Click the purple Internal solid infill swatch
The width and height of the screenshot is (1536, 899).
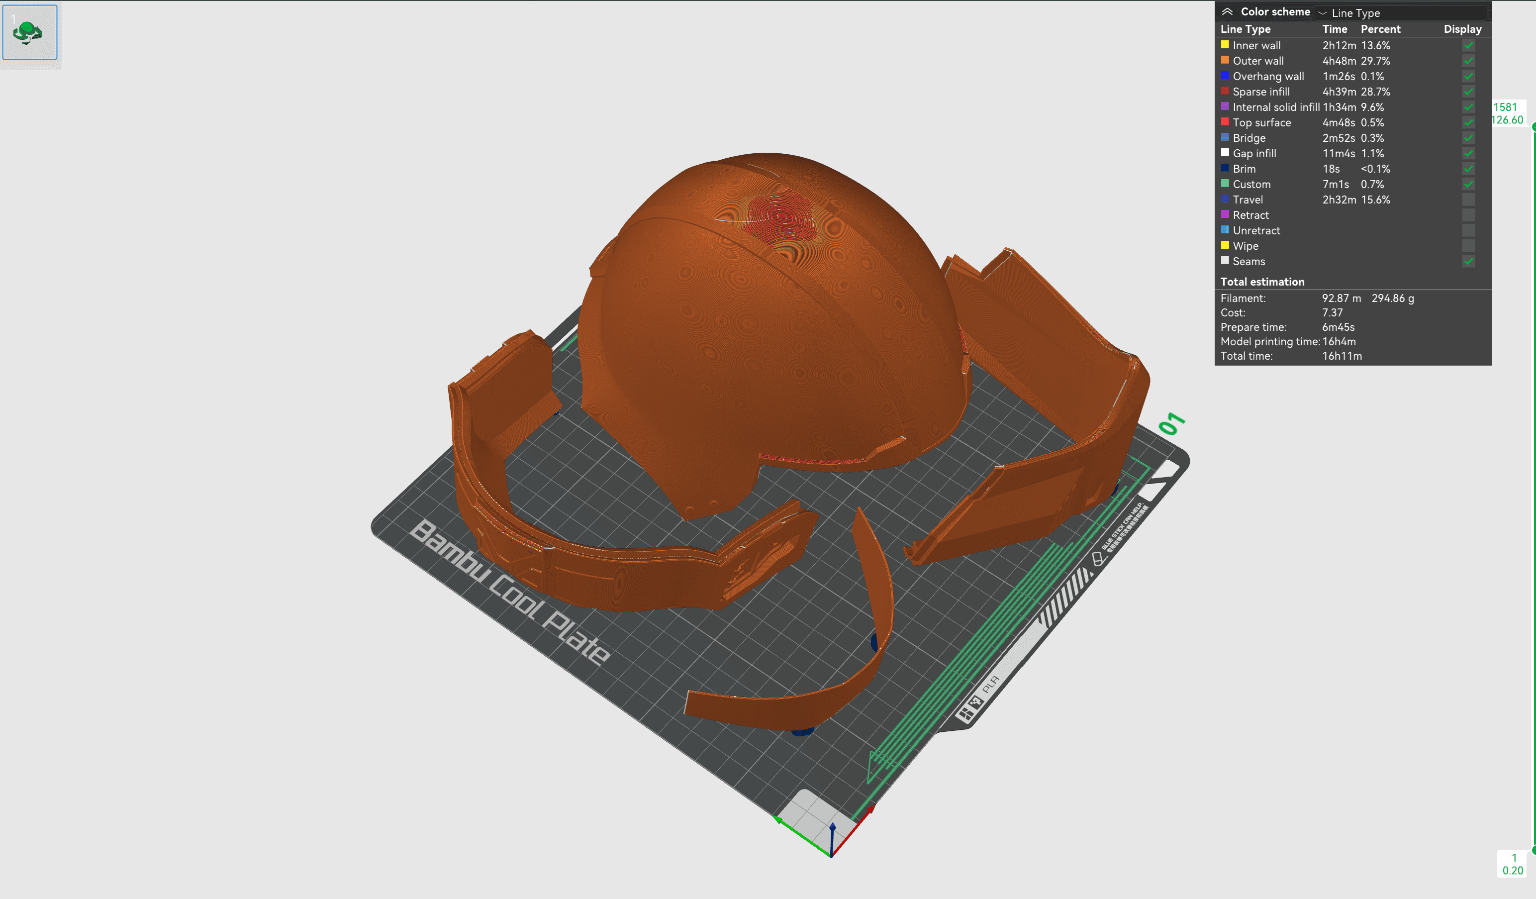pos(1225,106)
